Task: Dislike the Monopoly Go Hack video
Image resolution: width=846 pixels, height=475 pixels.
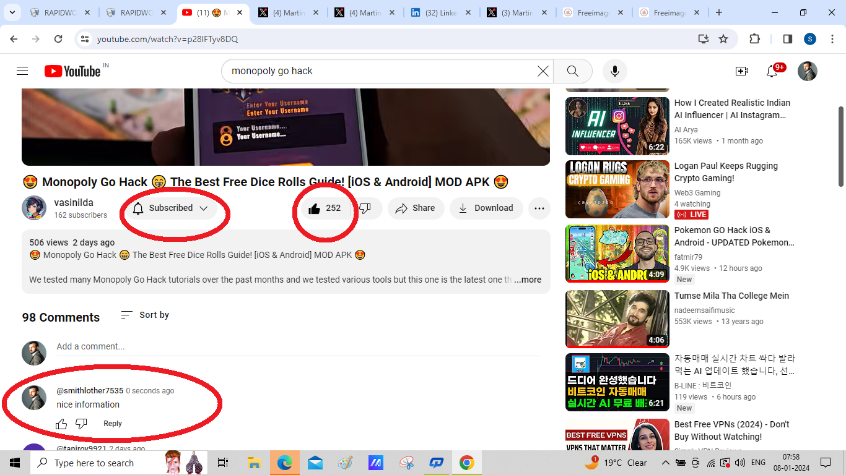Action: click(365, 208)
